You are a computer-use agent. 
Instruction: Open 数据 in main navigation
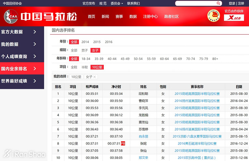coord(133,17)
